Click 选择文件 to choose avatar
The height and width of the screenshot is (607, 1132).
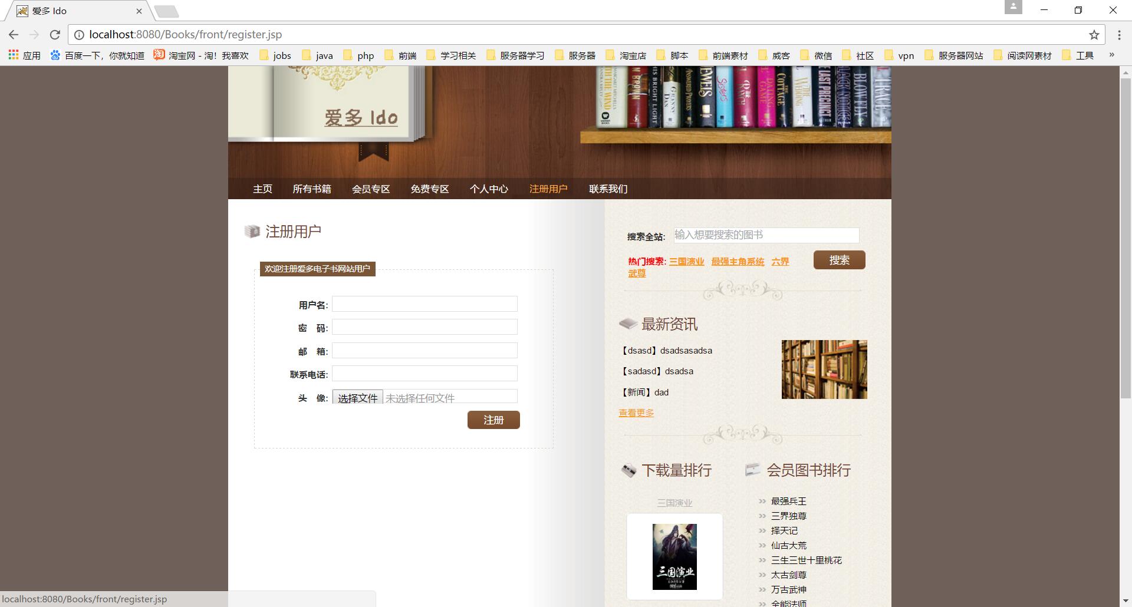click(x=358, y=398)
